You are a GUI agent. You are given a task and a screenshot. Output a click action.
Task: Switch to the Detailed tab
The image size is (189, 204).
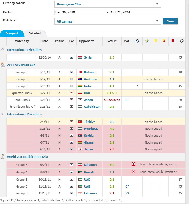coord(35,33)
